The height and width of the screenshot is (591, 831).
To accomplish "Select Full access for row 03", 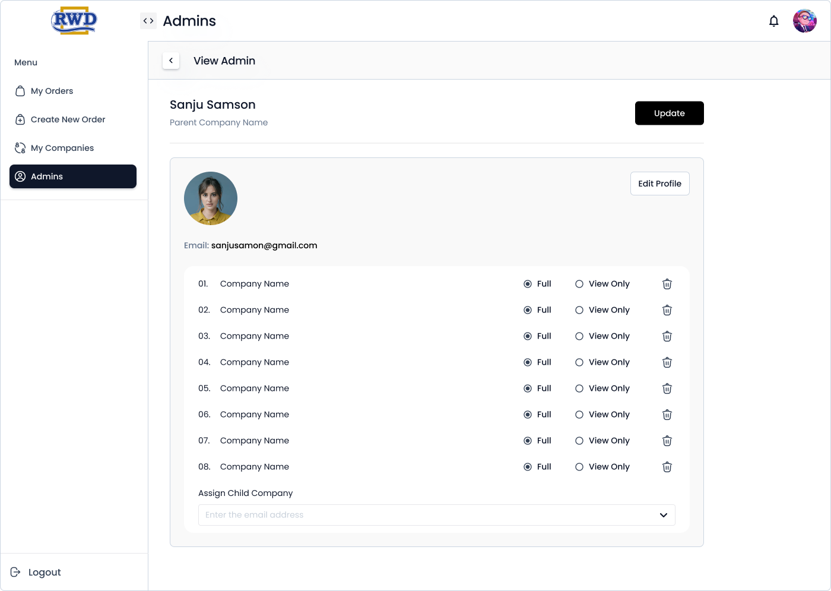I will 528,336.
